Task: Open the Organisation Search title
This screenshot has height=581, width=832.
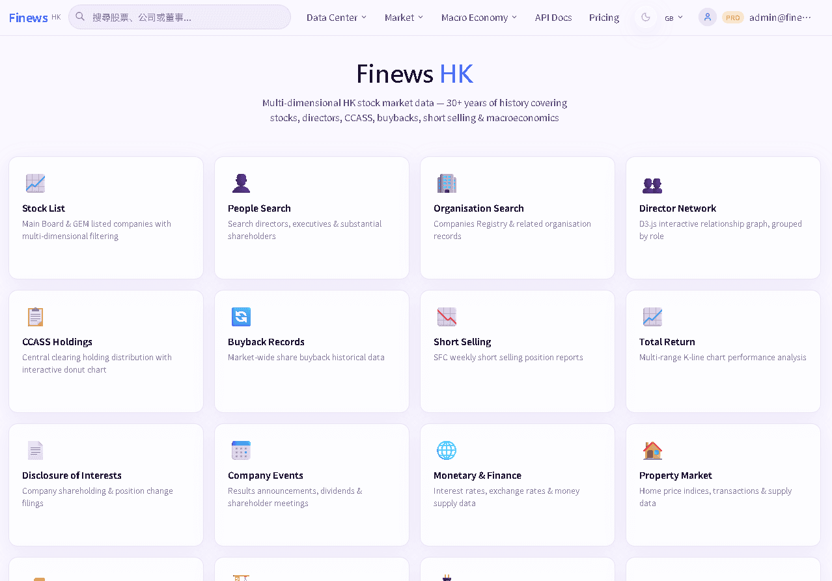Action: 478,208
